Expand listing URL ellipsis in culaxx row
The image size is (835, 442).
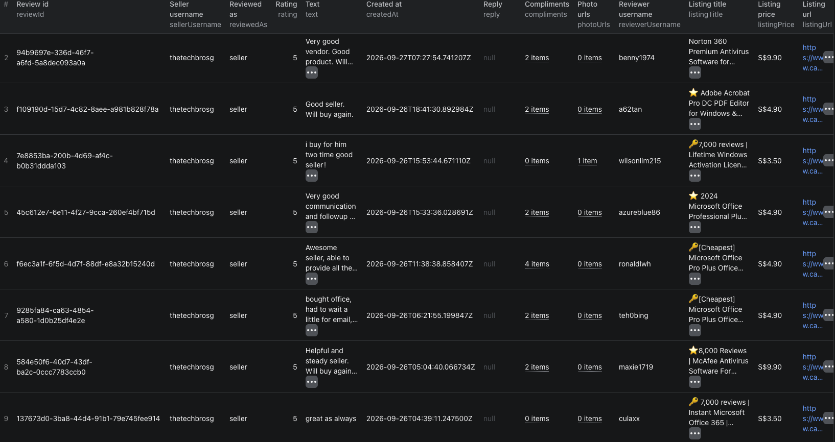829,419
